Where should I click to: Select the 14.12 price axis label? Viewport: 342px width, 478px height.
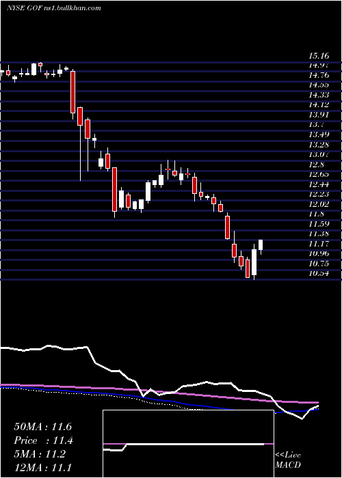(x=319, y=105)
